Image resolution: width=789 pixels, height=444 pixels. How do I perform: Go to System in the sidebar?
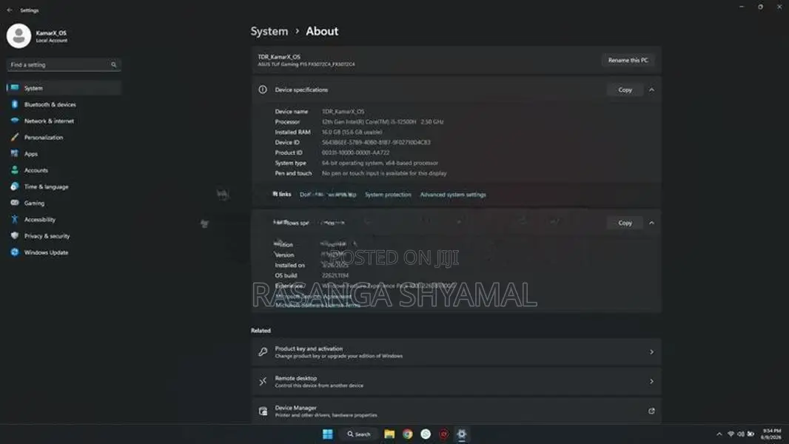64,88
